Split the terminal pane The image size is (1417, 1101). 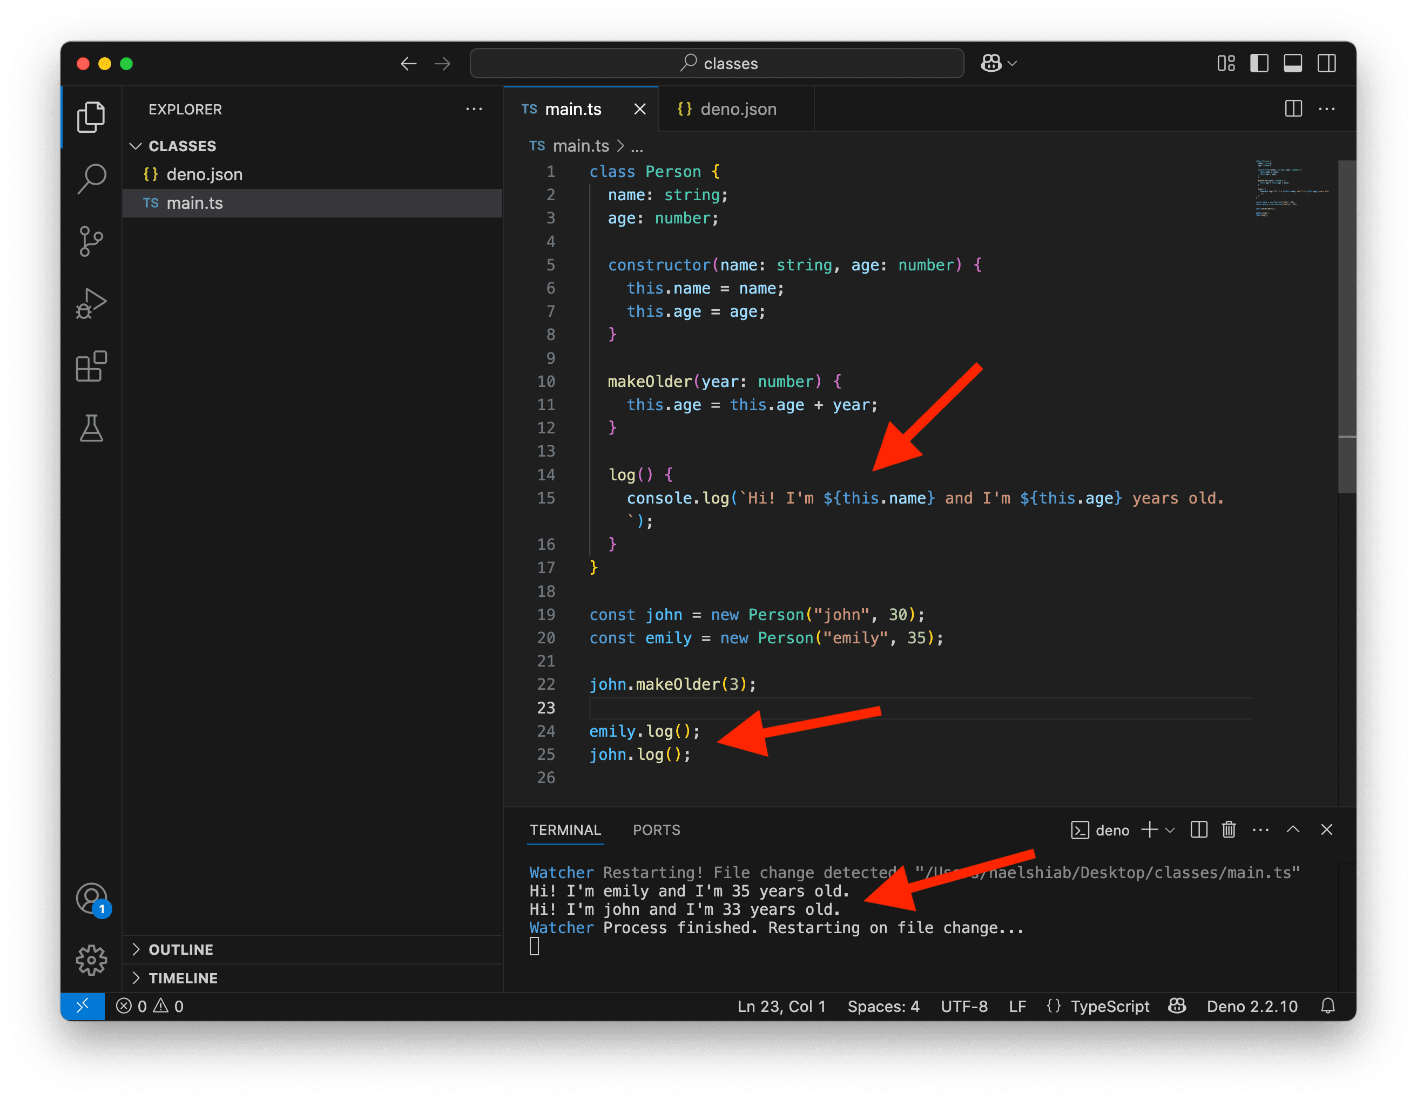(1198, 830)
